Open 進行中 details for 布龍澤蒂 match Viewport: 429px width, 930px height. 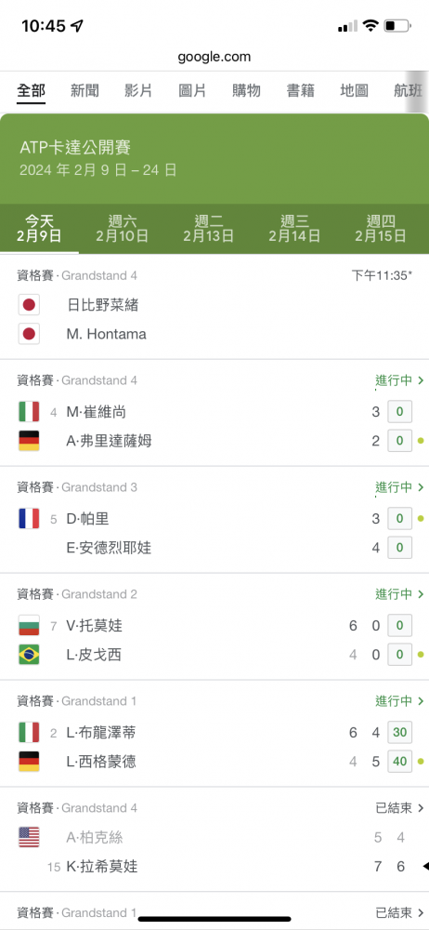(400, 701)
